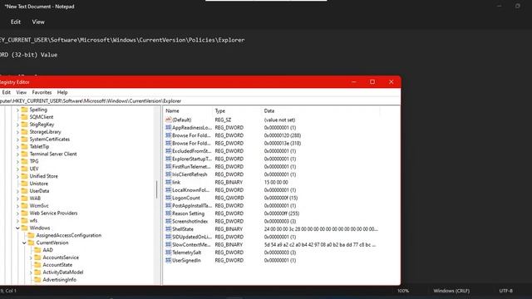
Task: Click the TelemetrySalt value icon
Action: (168, 252)
